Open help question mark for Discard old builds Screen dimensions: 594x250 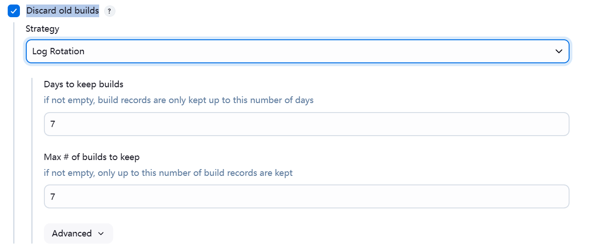(110, 11)
